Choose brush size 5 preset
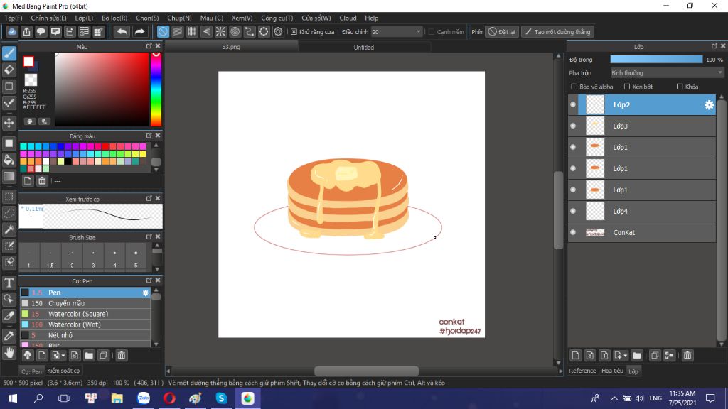Screen dimensions: 728x409 tap(136, 256)
